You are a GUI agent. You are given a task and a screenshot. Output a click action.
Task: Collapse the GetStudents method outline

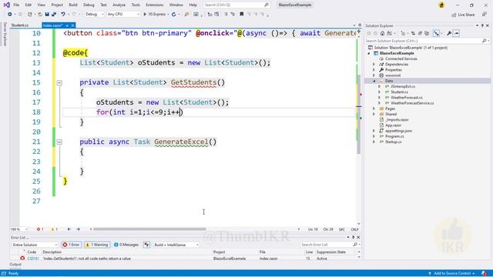(x=59, y=83)
